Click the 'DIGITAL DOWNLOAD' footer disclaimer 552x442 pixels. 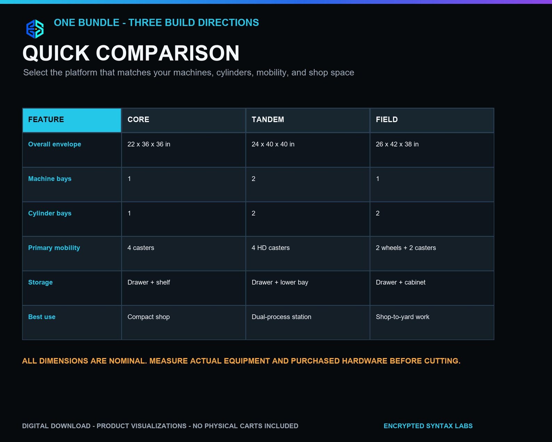click(x=160, y=426)
